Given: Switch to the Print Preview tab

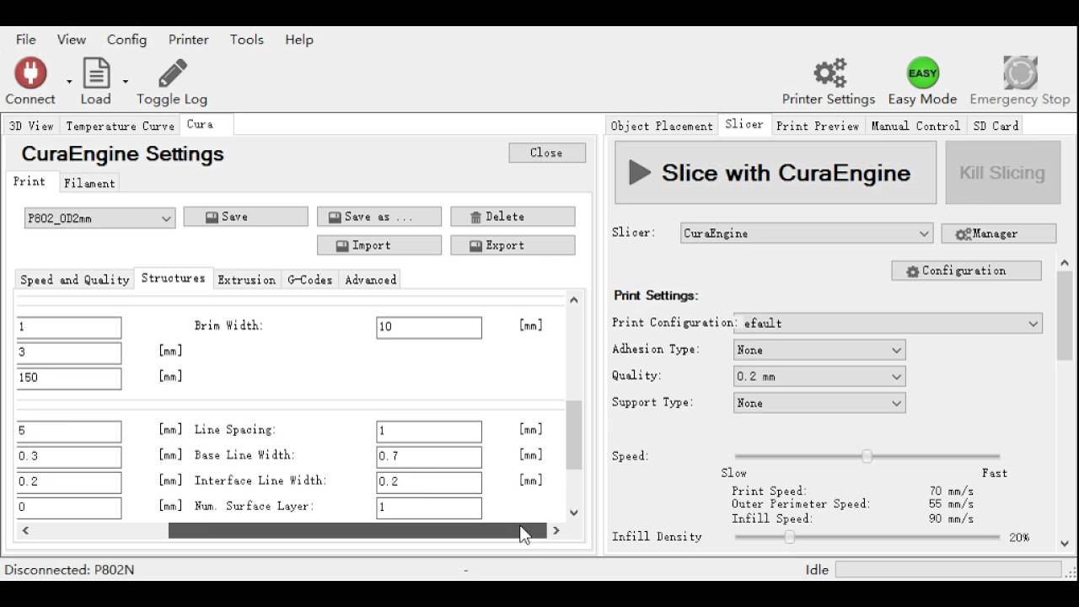Looking at the screenshot, I should click(817, 126).
